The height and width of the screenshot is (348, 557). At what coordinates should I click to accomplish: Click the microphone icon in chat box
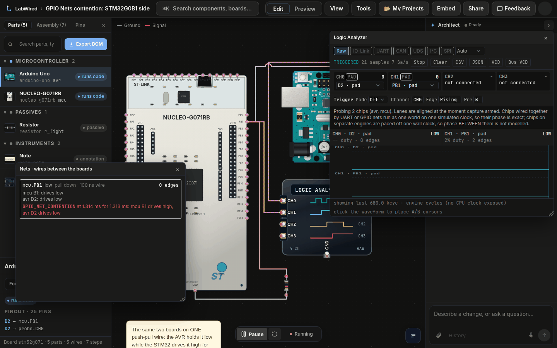[531, 335]
